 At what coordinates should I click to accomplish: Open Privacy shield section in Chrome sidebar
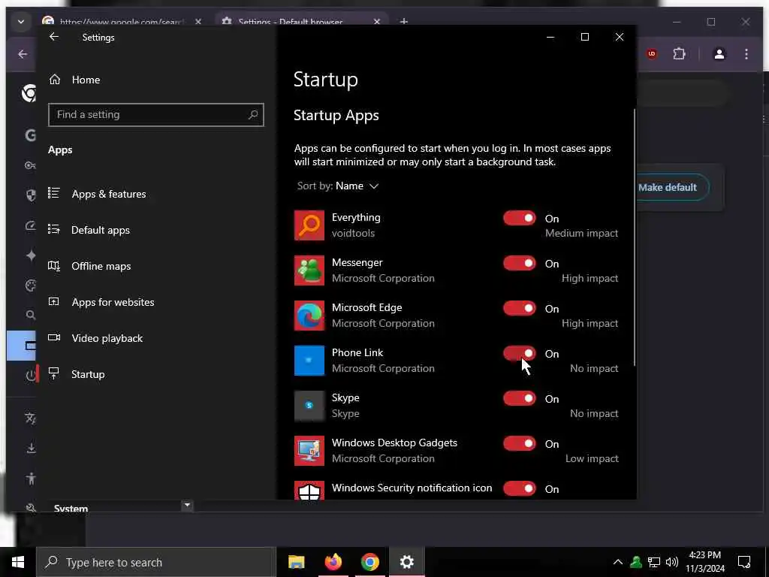coord(30,196)
